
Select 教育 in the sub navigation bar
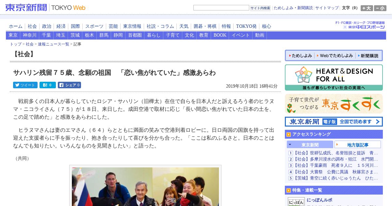coord(204,35)
